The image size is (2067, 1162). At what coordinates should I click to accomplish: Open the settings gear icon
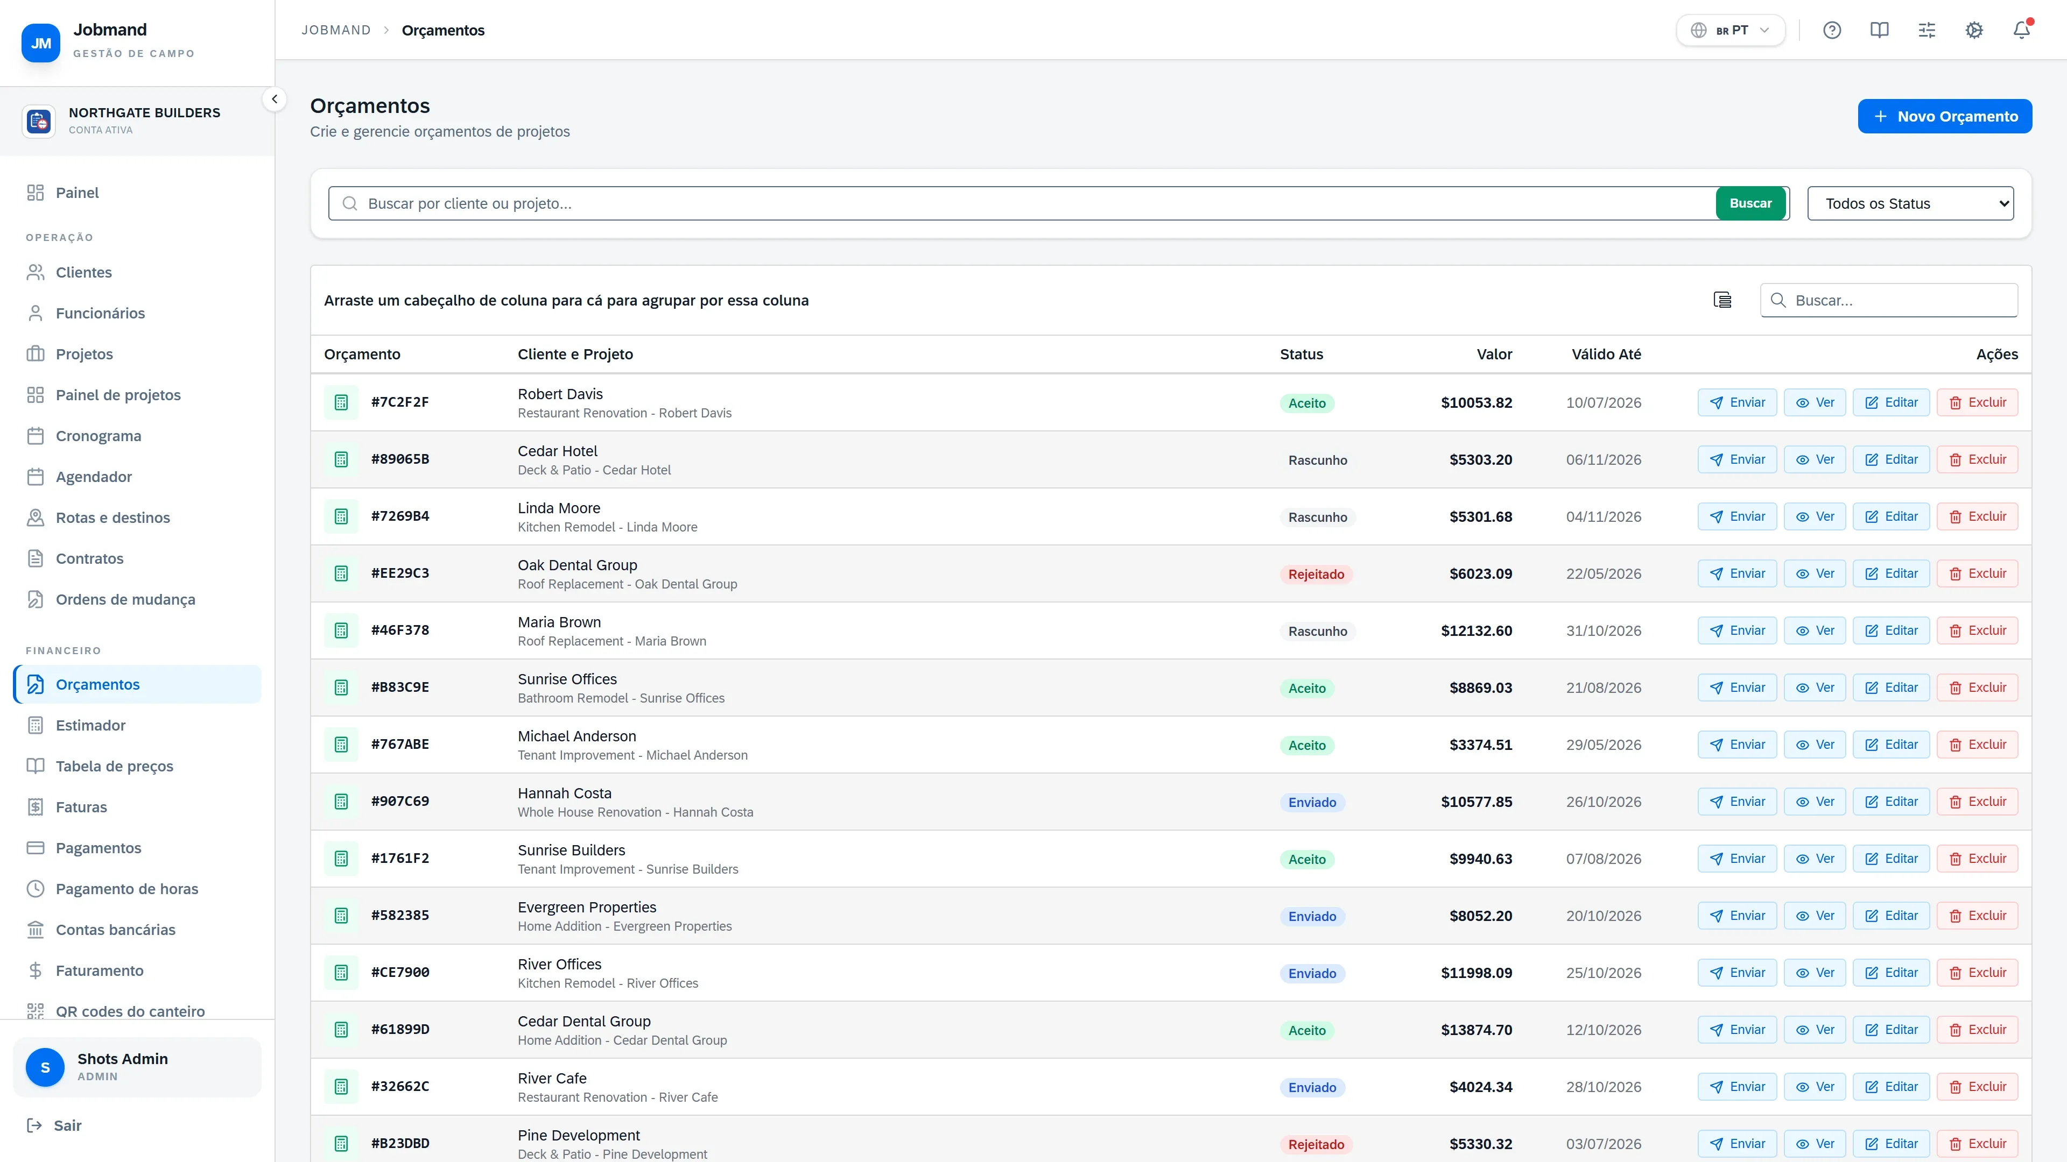1974,31
